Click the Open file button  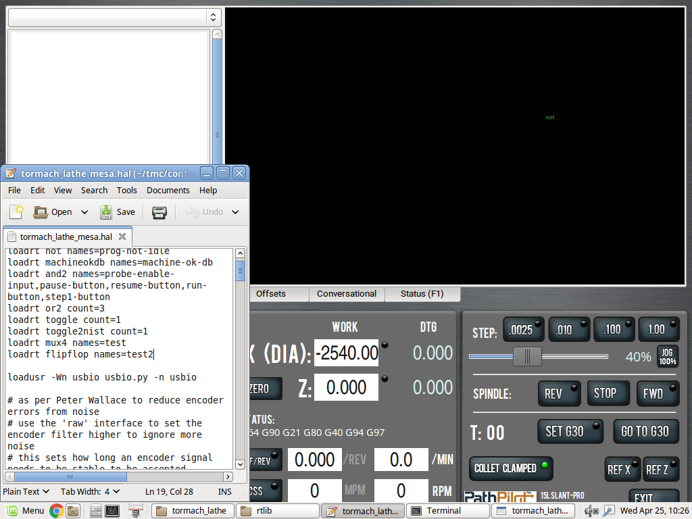[53, 212]
